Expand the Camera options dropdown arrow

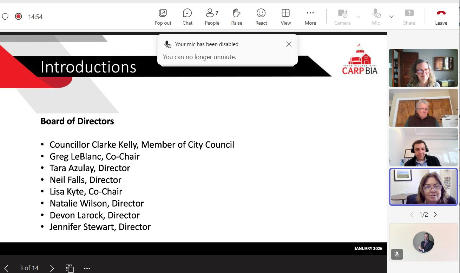click(x=358, y=17)
